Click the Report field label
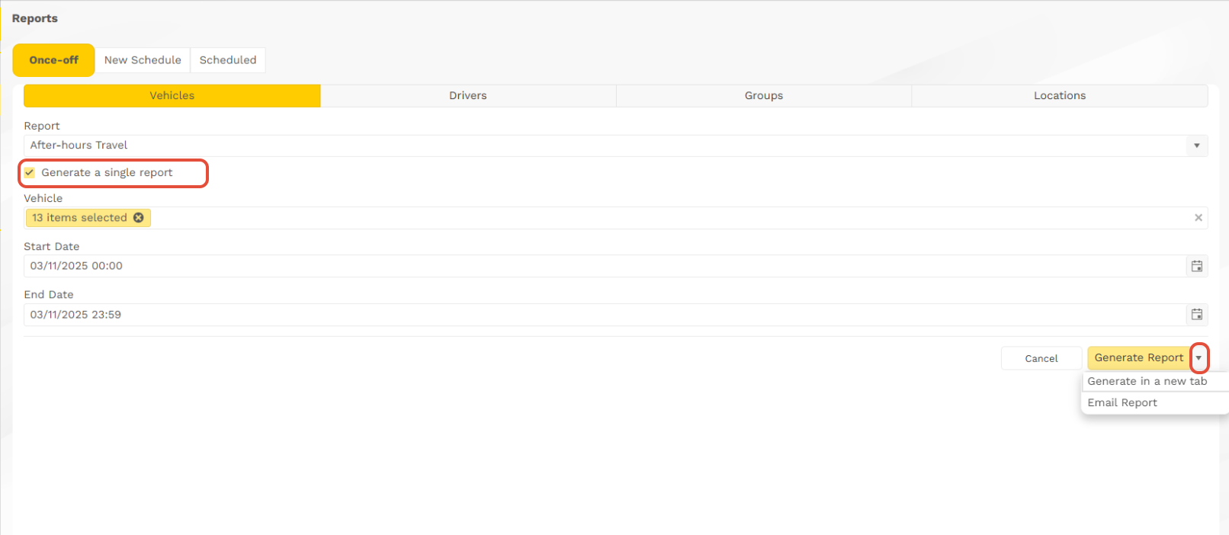The width and height of the screenshot is (1229, 535). 42,126
